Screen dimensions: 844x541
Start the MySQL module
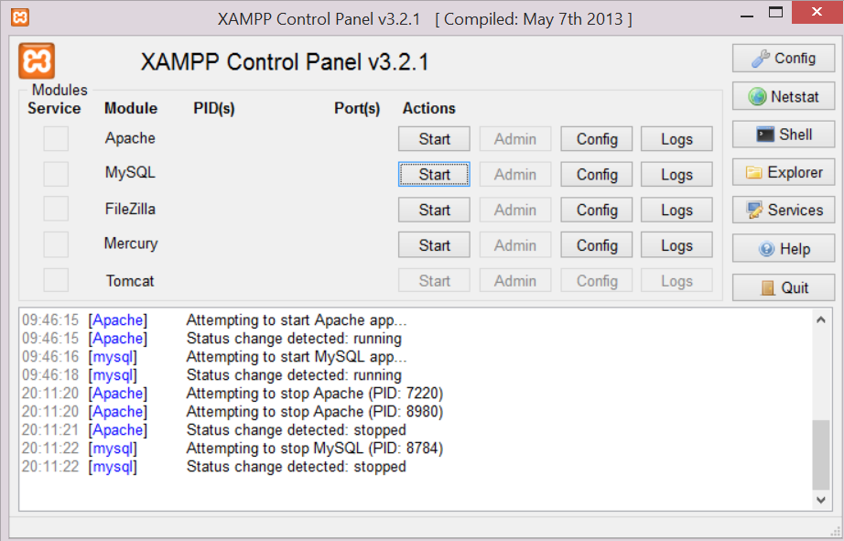pos(434,175)
